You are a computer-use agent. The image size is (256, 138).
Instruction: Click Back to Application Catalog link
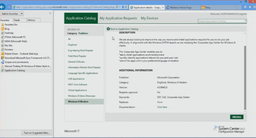tap(124, 29)
